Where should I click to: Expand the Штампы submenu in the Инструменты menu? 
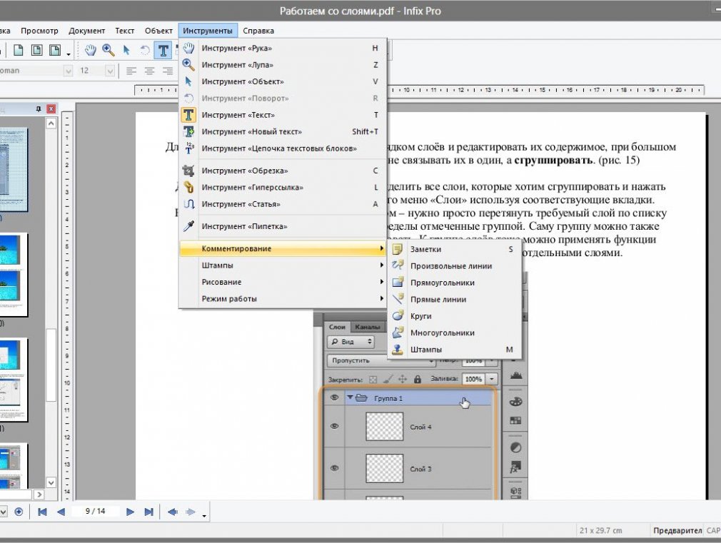(x=283, y=265)
